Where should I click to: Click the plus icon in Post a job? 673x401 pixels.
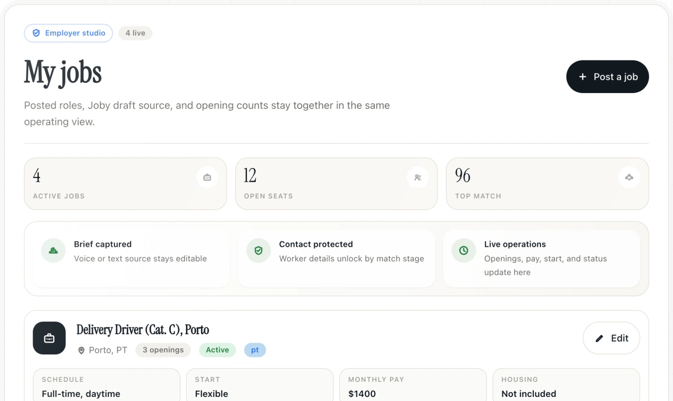582,77
